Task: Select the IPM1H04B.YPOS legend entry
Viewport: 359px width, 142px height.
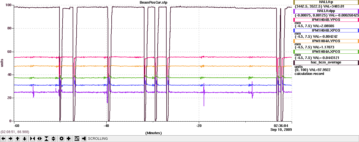Action: 326,20
